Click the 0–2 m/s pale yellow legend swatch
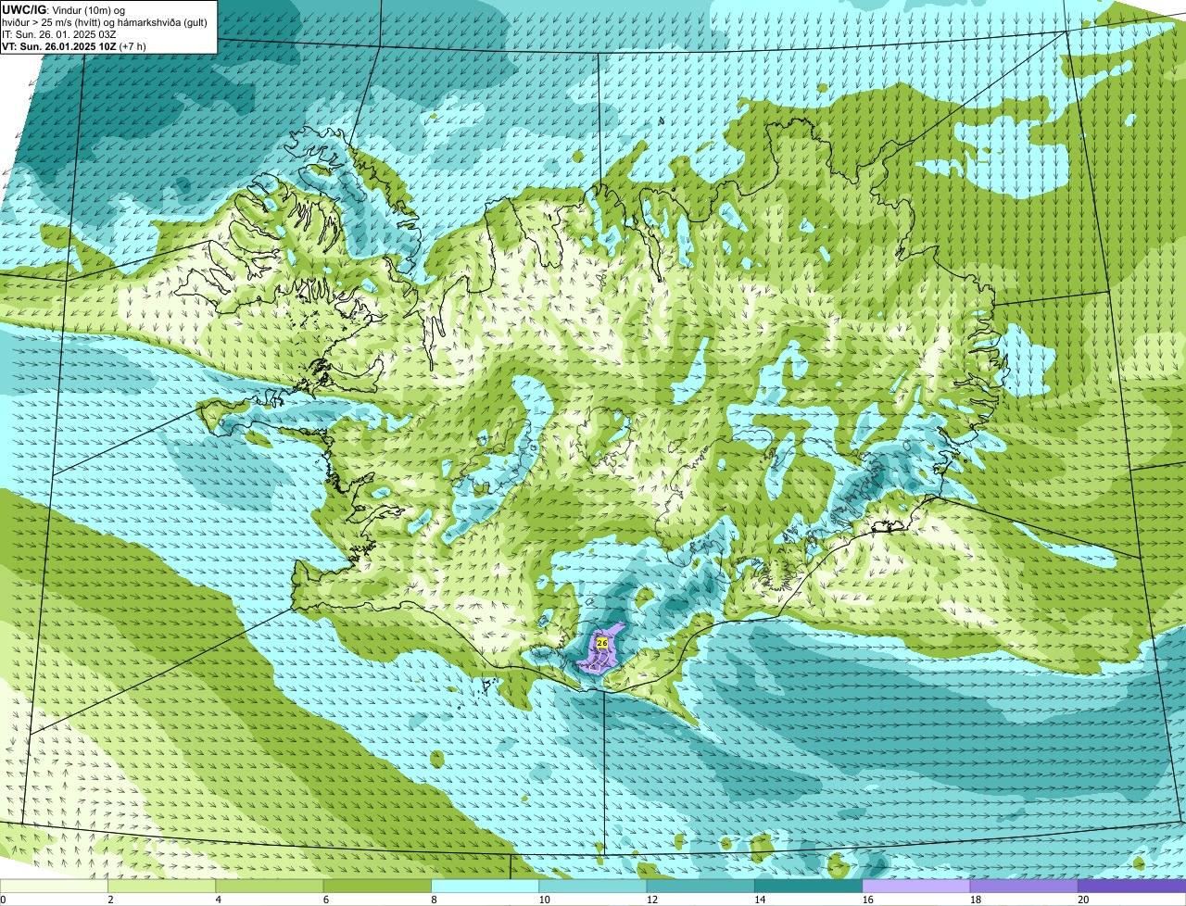 click(54, 887)
